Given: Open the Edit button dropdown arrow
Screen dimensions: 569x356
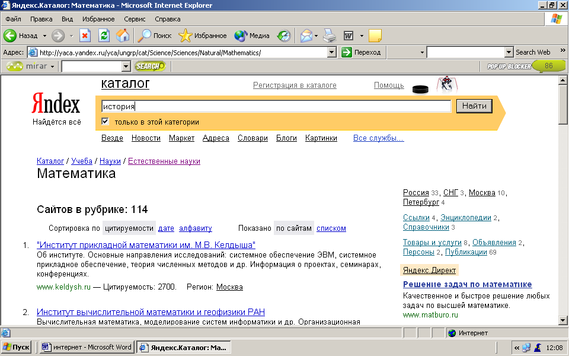Looking at the screenshot, I should point(362,36).
